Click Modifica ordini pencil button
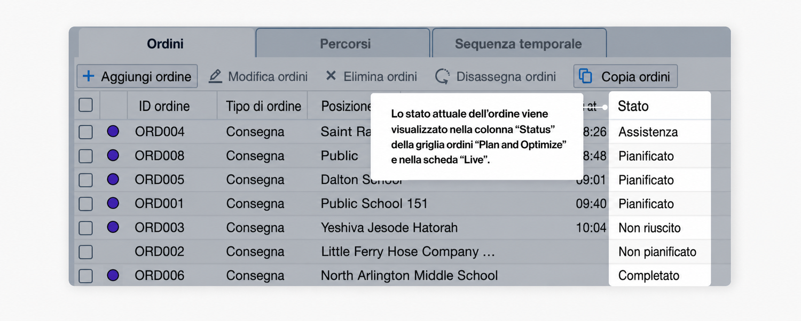 click(258, 76)
